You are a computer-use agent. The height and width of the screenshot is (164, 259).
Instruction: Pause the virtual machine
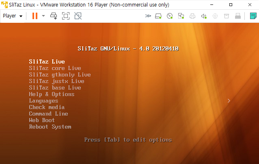(35, 16)
